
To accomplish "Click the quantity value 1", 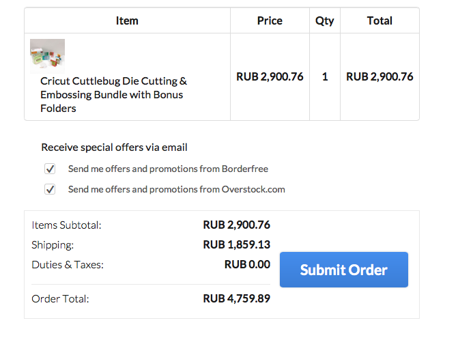I will [325, 76].
